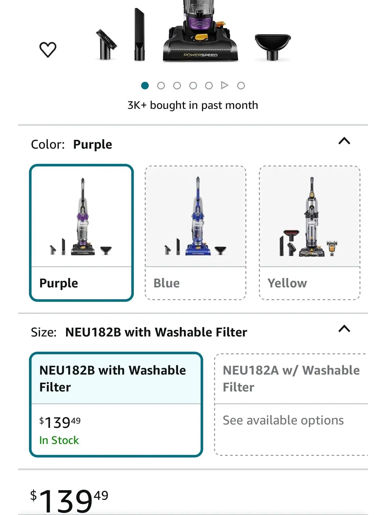Collapse the Size section
The width and height of the screenshot is (386, 515).
pos(344,328)
